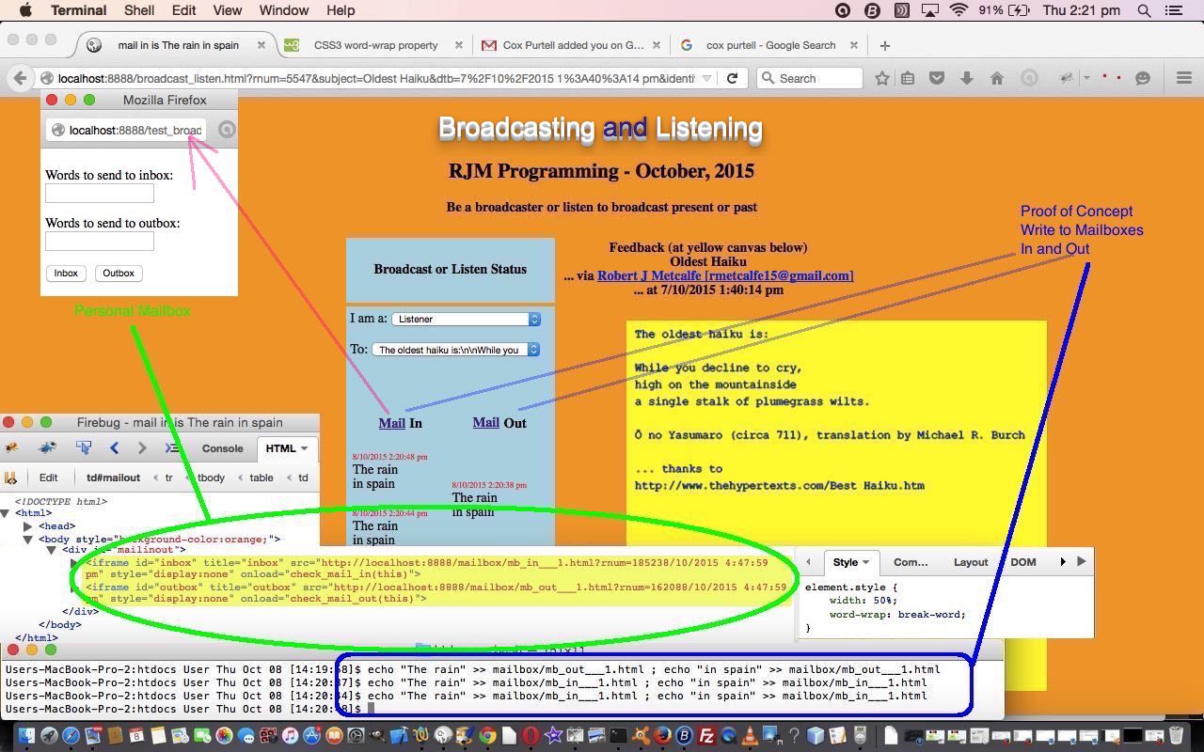Click the Inbox button in popup window

point(66,274)
